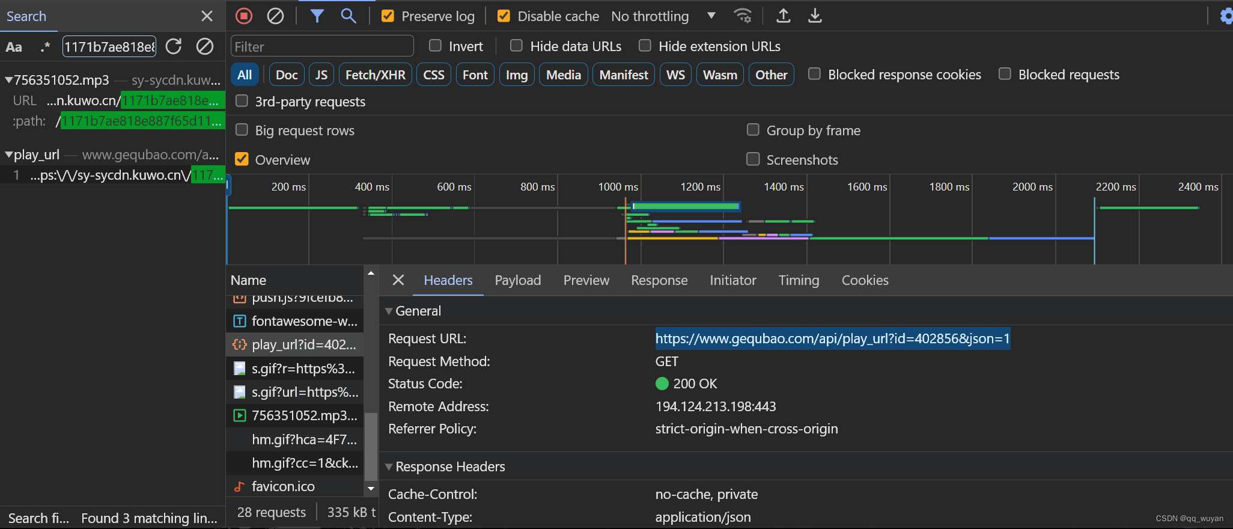Open the Response tab
1233x529 pixels.
[x=659, y=280]
